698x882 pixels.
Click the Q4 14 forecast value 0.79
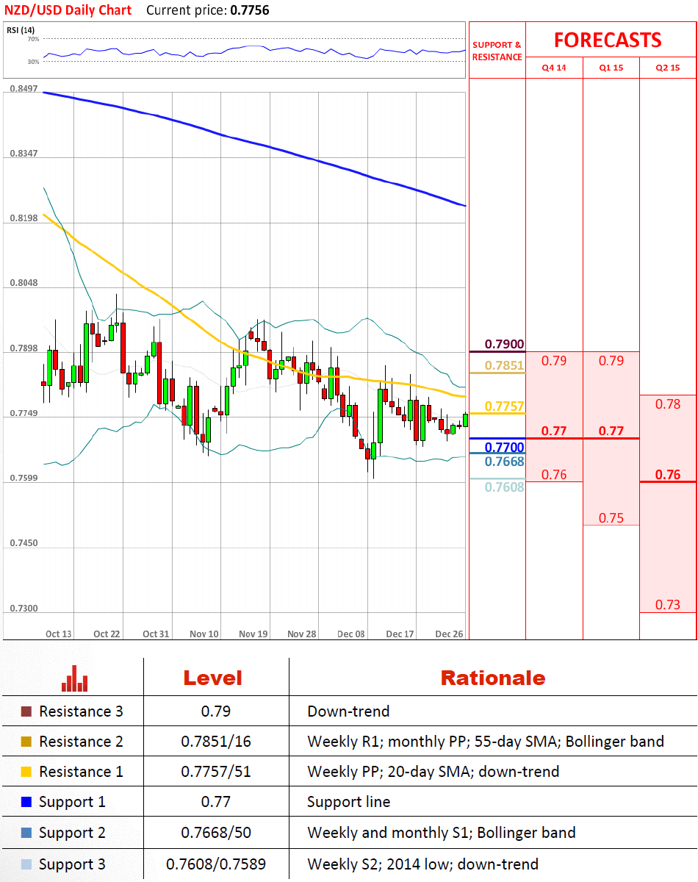click(554, 361)
